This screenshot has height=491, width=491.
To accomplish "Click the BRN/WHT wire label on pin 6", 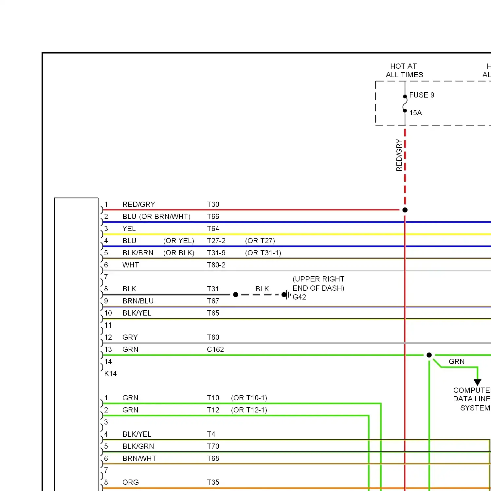I will coord(139,458).
